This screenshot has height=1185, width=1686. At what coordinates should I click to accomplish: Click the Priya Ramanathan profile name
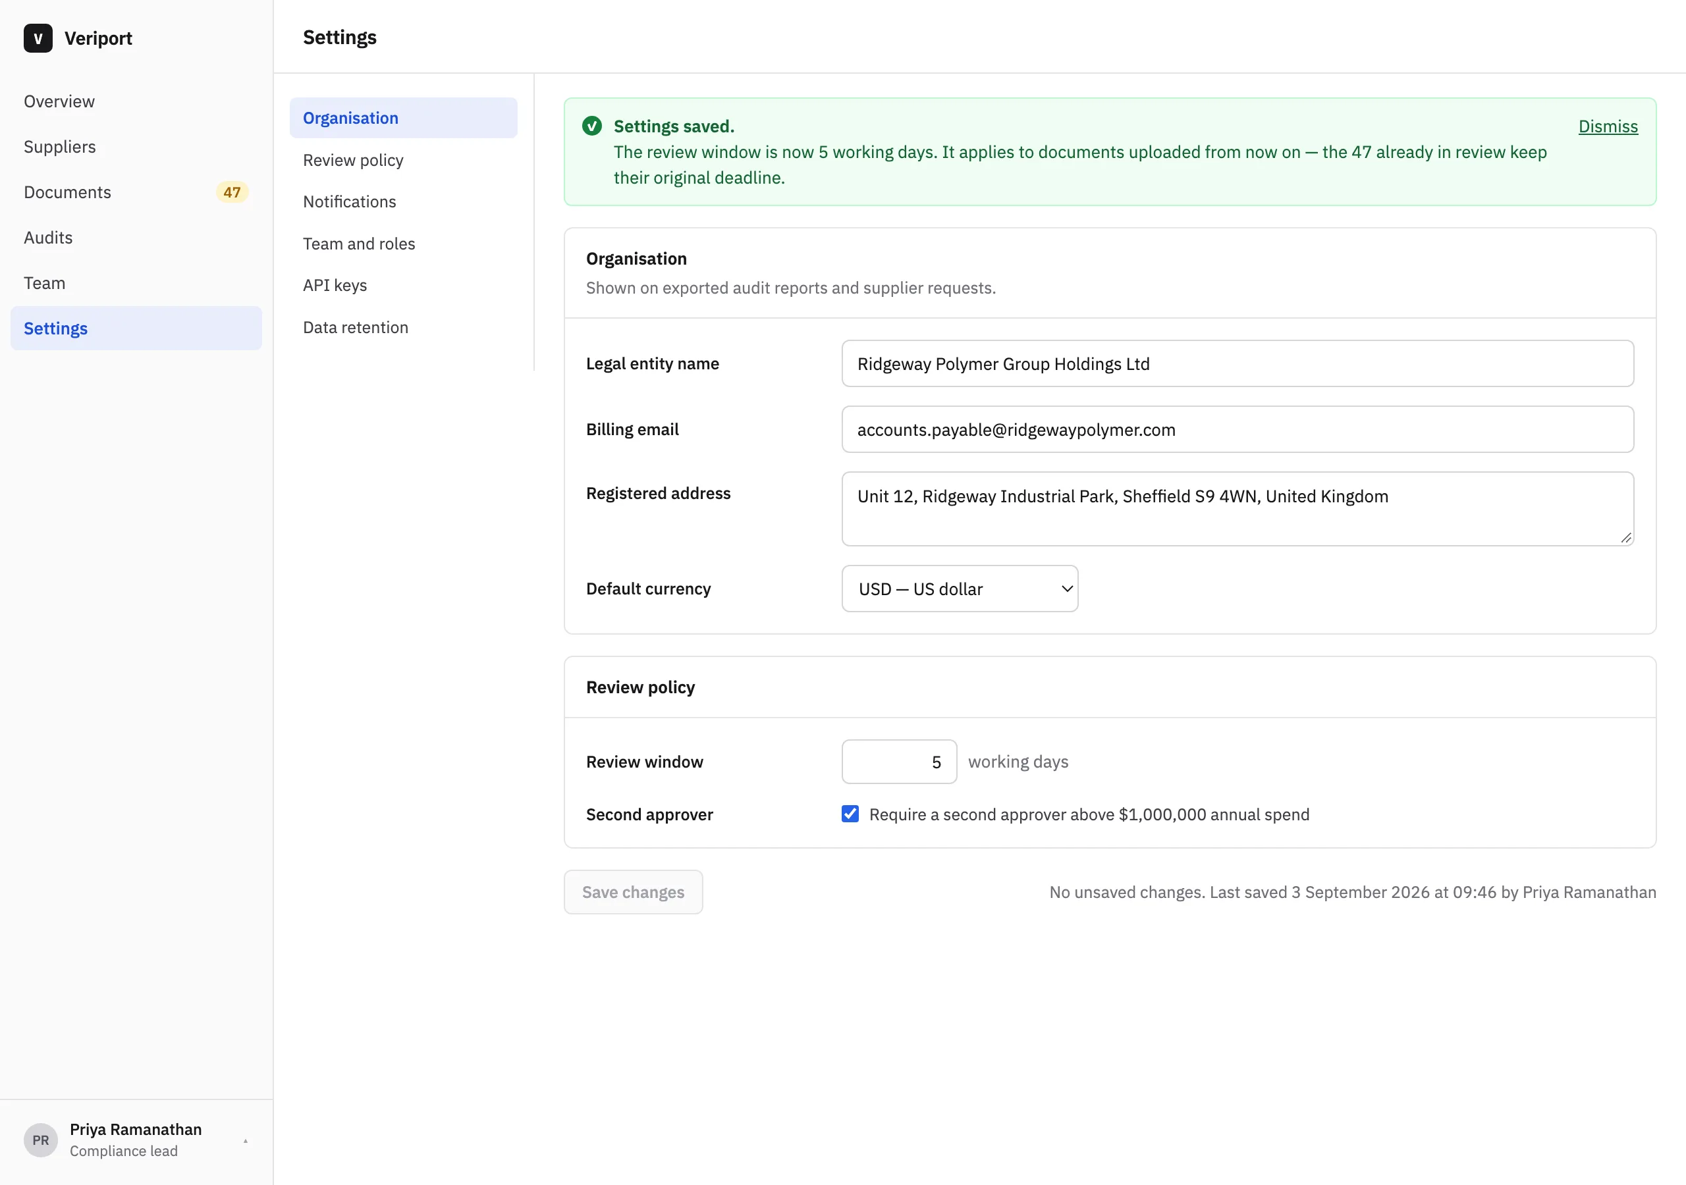click(x=136, y=1129)
